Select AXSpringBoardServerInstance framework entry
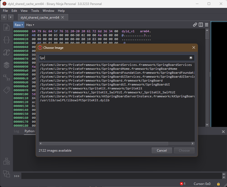 tap(117, 96)
